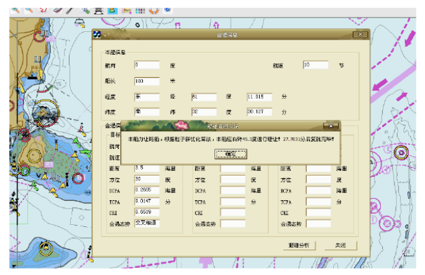Viewport: 425px width, 275px height.
Task: Click the TCPA field showing 8.0147
Action: 147,202
